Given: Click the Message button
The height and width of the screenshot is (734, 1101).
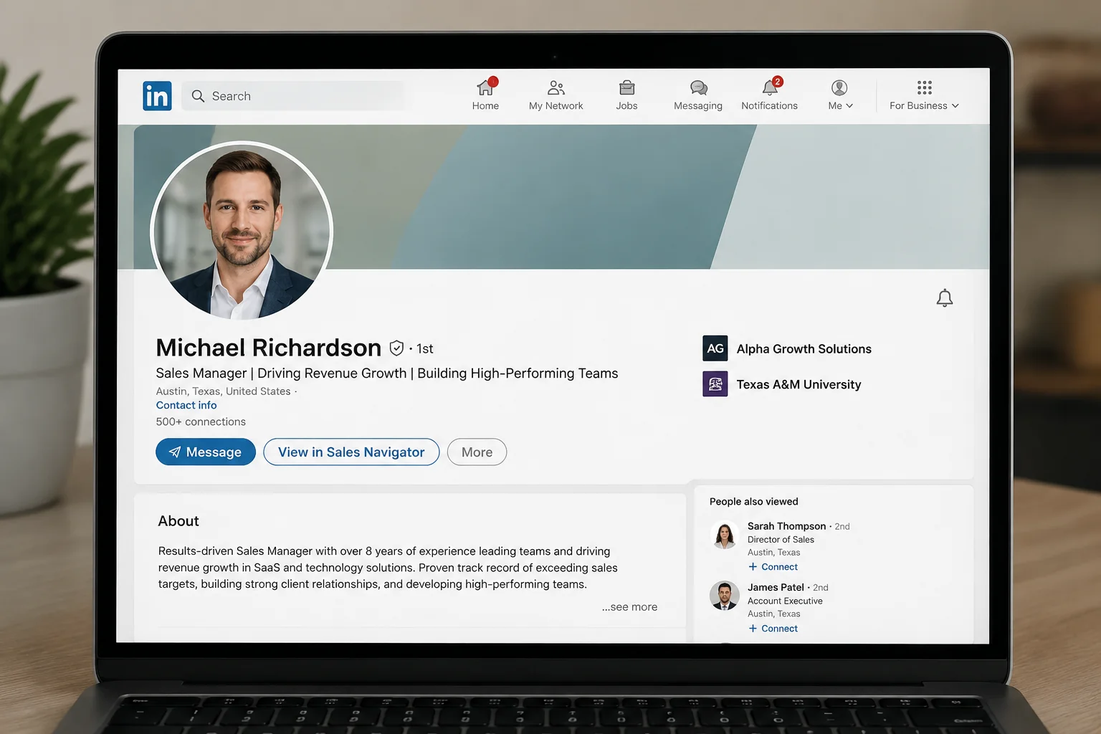Looking at the screenshot, I should pyautogui.click(x=206, y=452).
